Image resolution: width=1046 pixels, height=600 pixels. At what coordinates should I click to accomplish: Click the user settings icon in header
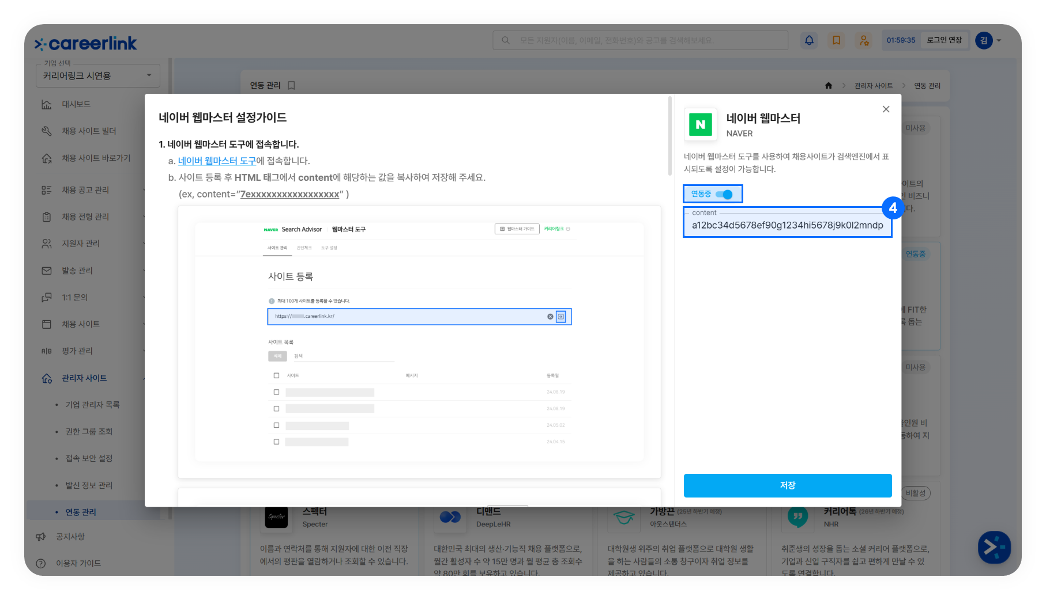[864, 40]
